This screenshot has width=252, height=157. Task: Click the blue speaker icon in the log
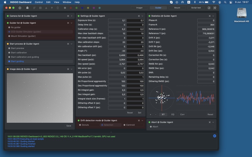tap(215, 136)
